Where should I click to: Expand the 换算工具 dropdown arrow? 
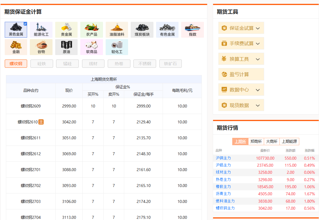click(x=258, y=59)
